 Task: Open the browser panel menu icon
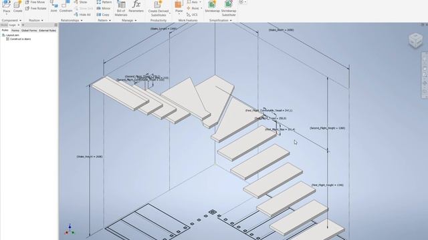point(56,25)
